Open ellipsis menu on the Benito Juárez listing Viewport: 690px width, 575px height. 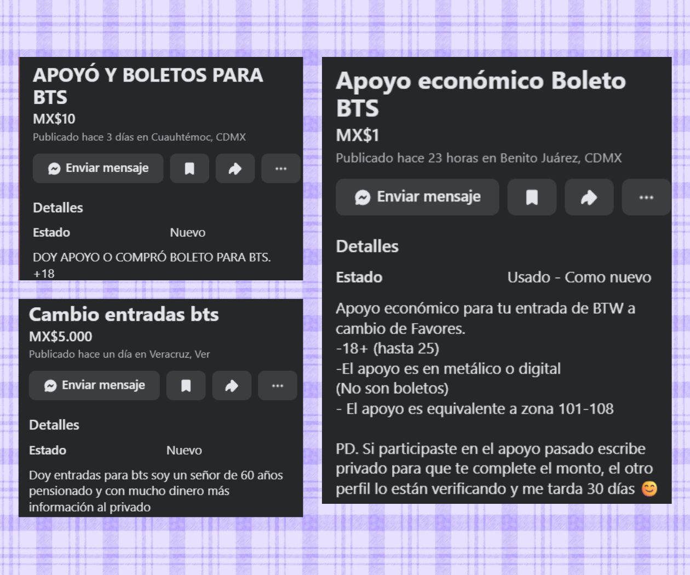point(646,197)
